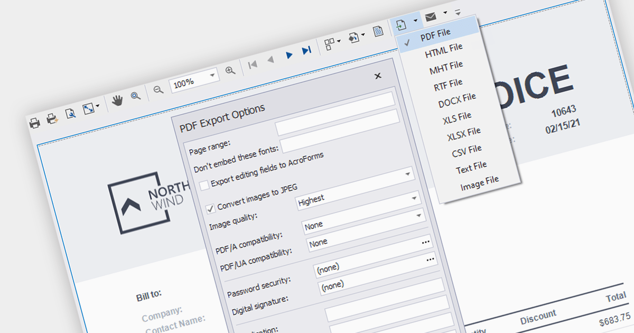Select the Hand tool

pos(117,100)
